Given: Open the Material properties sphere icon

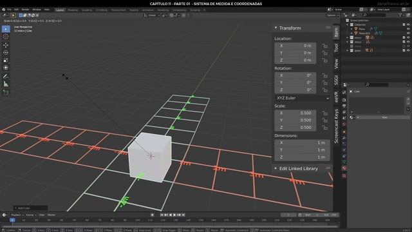Looking at the screenshot, I should (x=344, y=168).
